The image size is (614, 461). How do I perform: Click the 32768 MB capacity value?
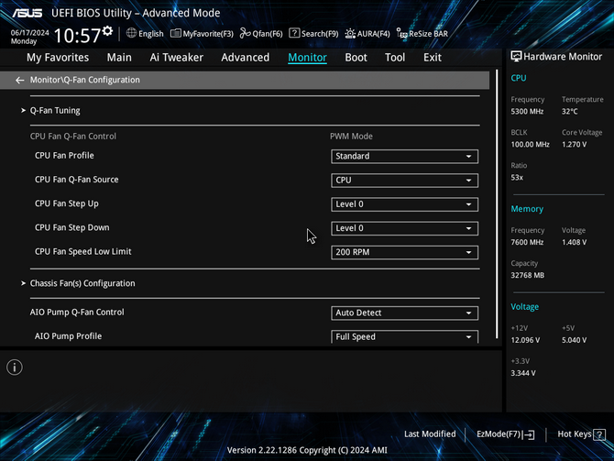pyautogui.click(x=528, y=275)
